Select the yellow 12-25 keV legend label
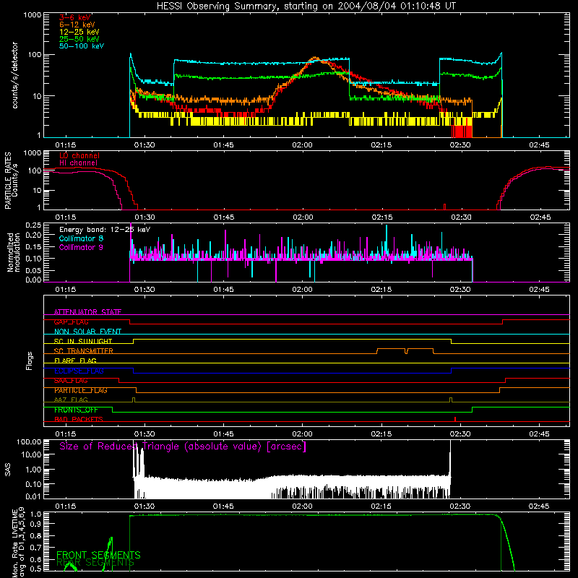The height and width of the screenshot is (578, 578). tap(79, 32)
